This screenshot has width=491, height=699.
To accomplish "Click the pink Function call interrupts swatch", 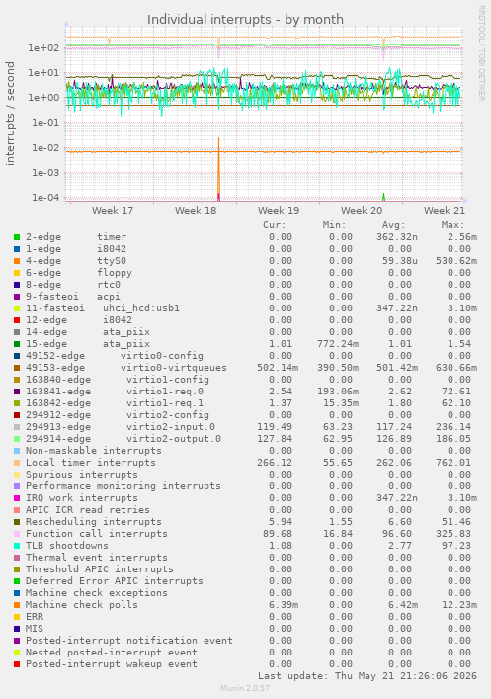I will click(17, 534).
